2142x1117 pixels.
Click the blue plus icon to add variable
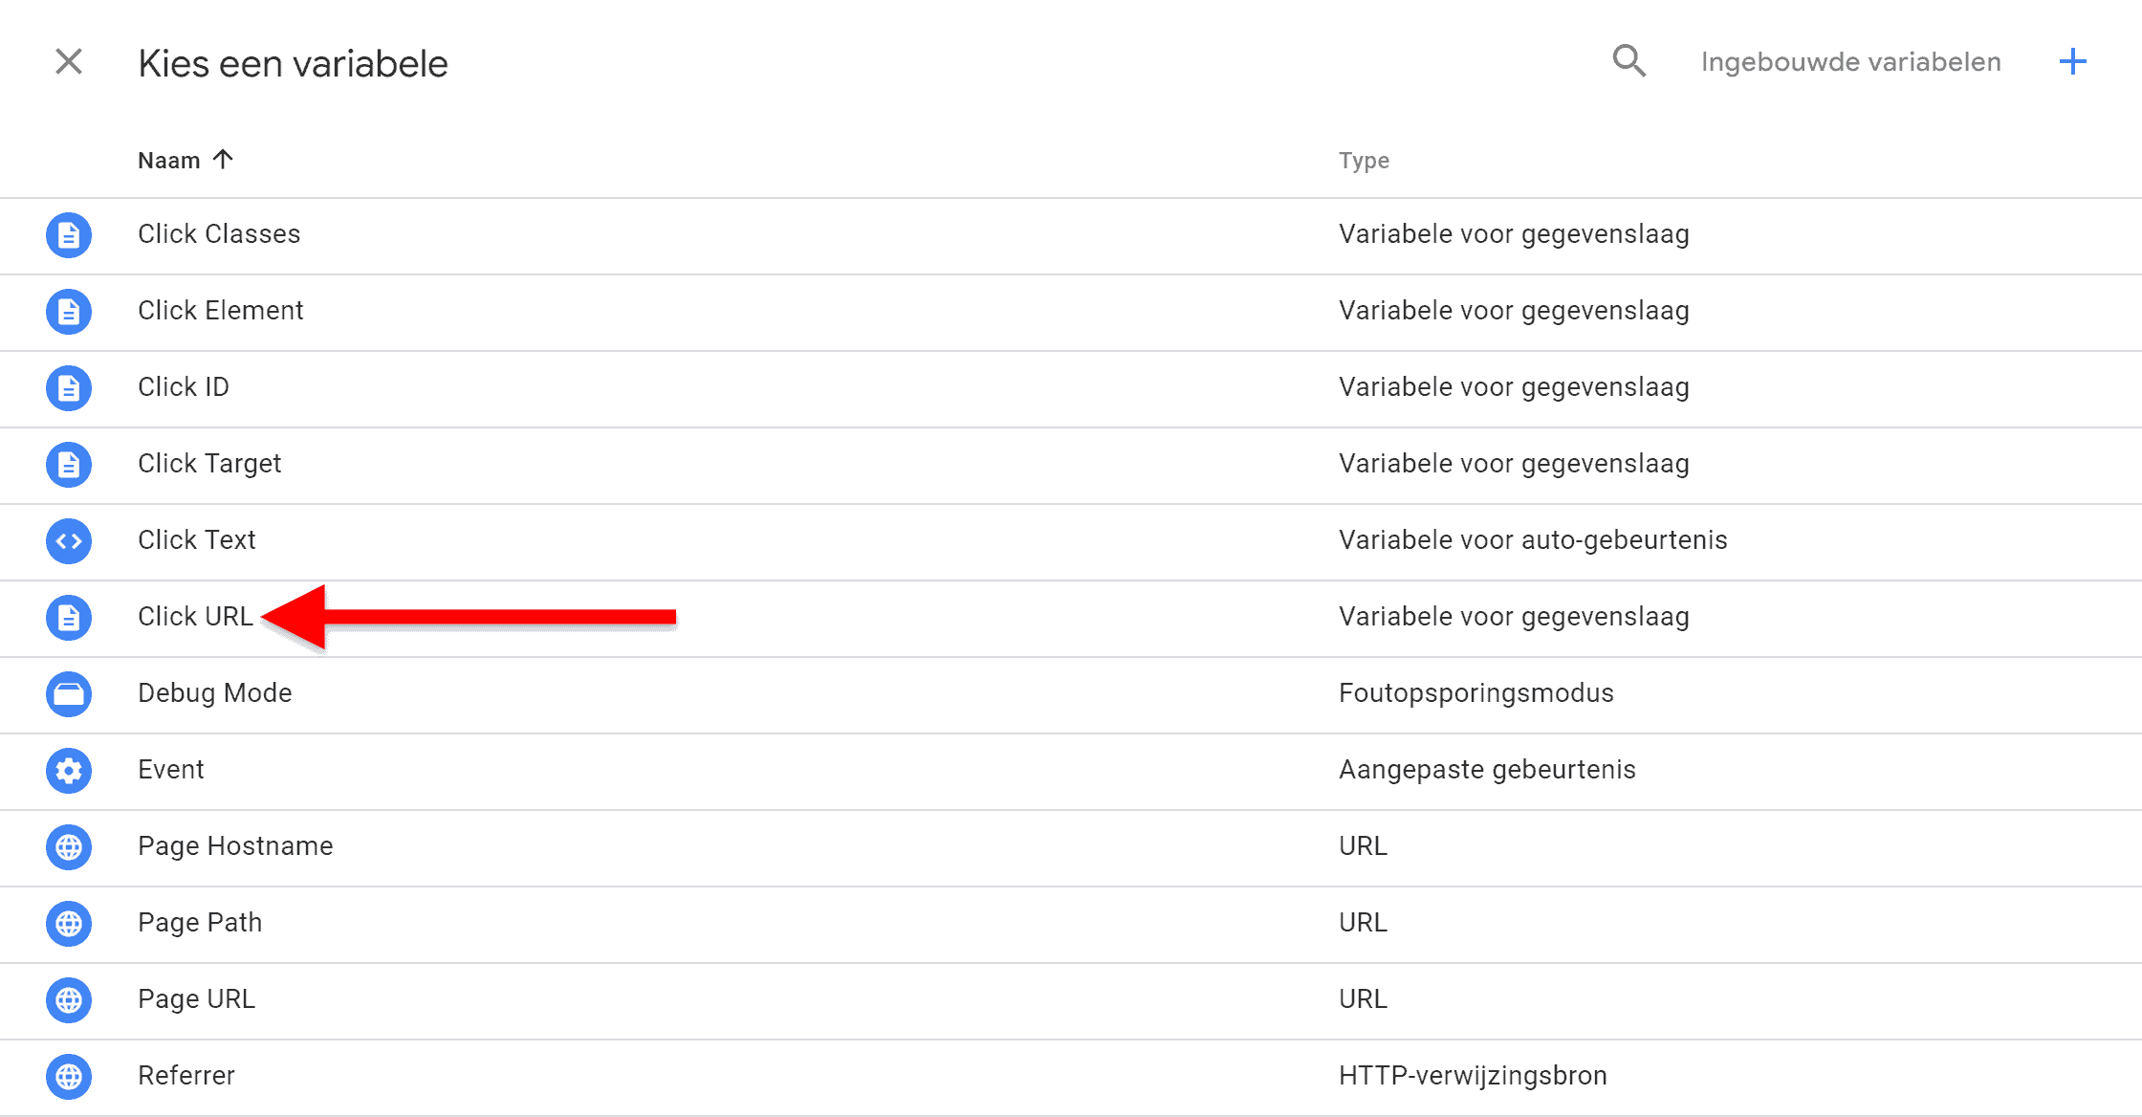coord(2072,60)
